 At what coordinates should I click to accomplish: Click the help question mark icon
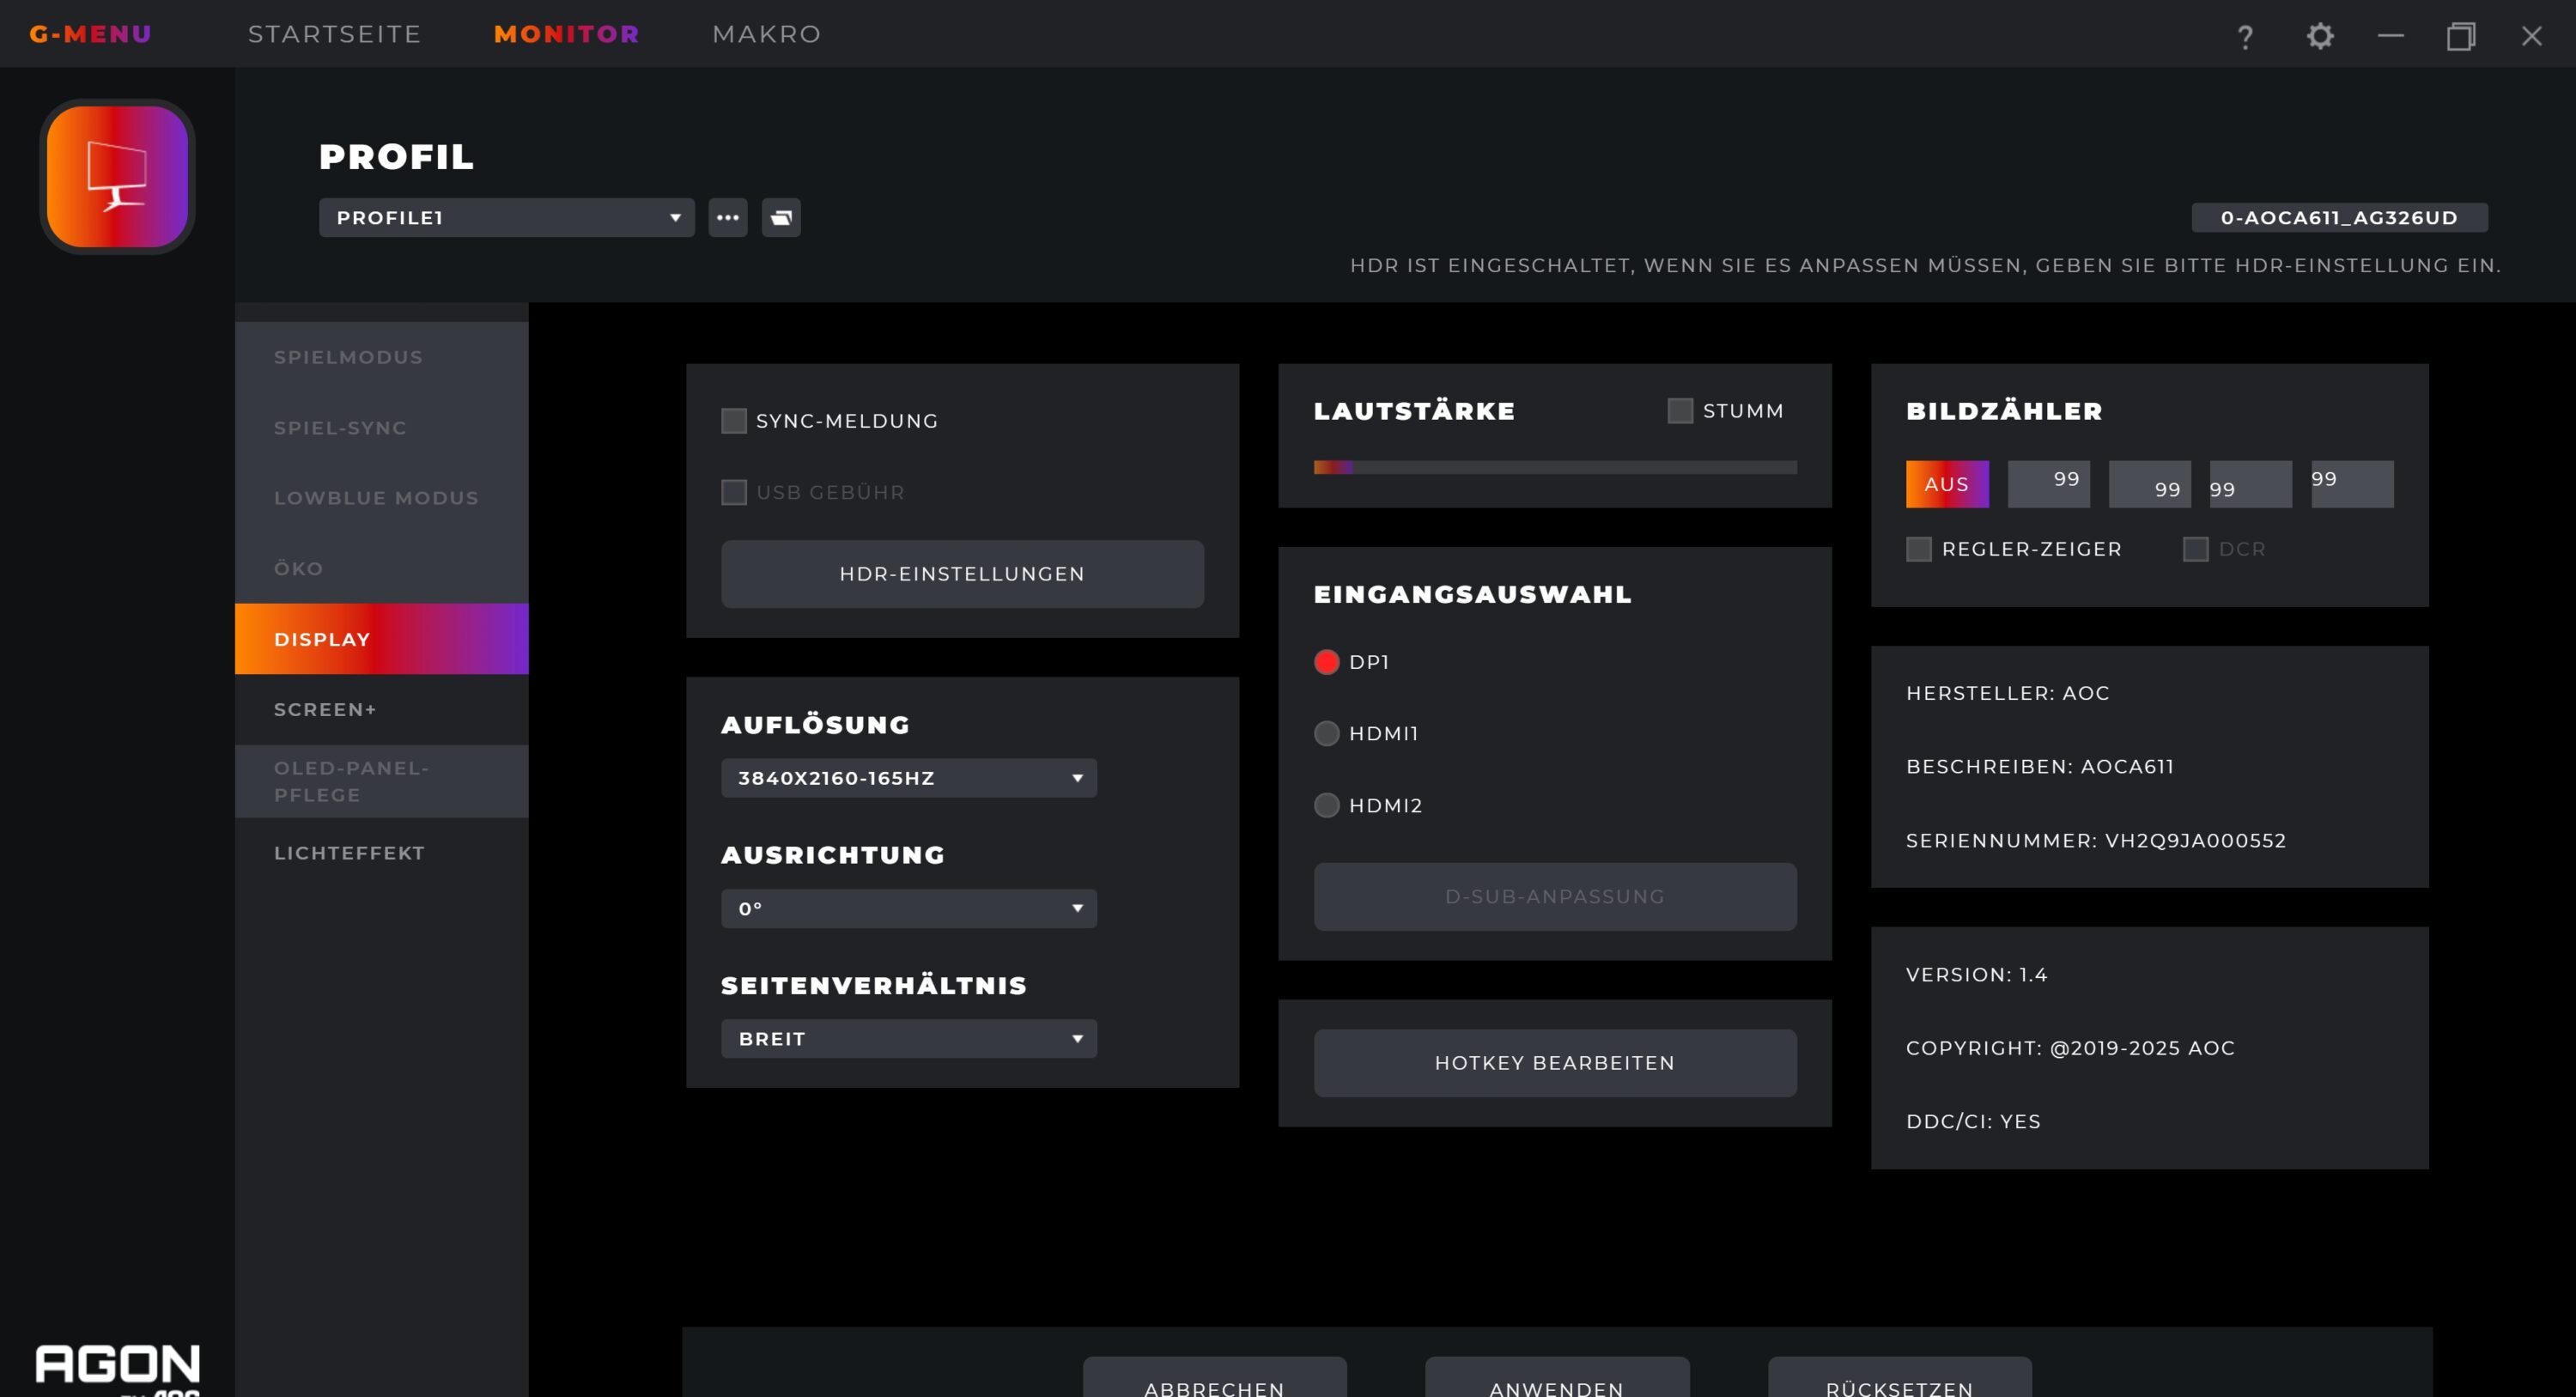[2245, 36]
